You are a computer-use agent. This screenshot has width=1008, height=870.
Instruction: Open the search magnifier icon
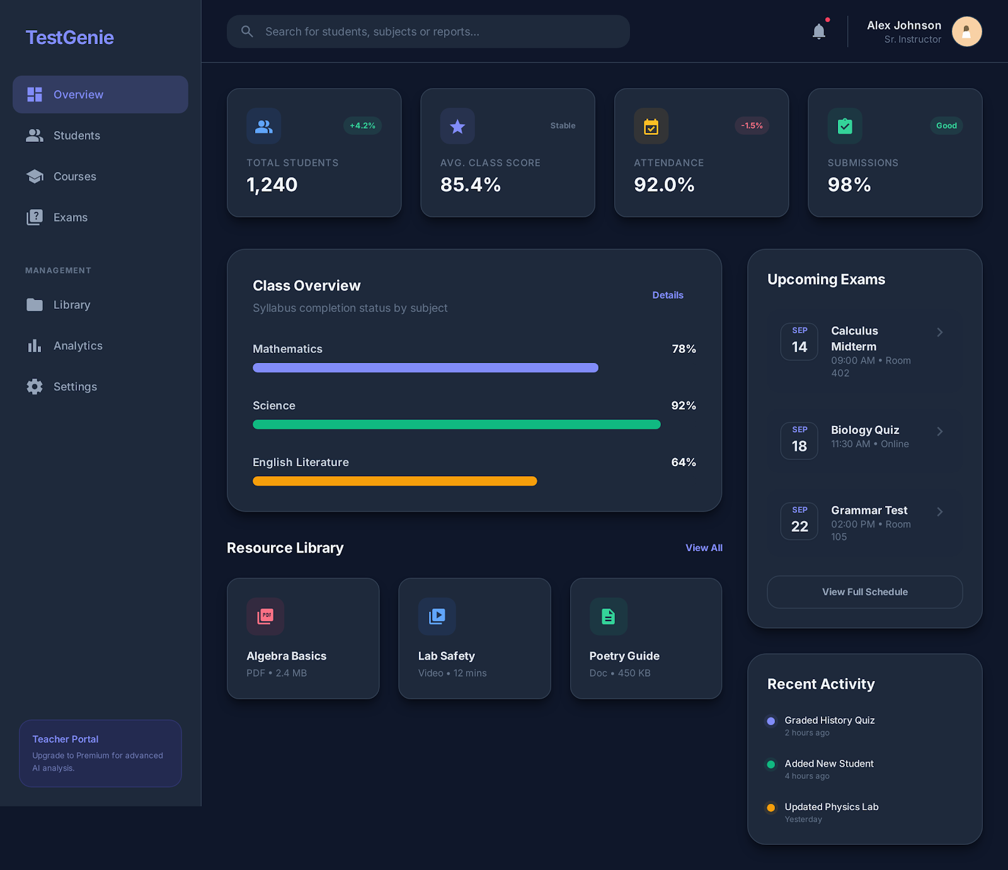point(246,31)
